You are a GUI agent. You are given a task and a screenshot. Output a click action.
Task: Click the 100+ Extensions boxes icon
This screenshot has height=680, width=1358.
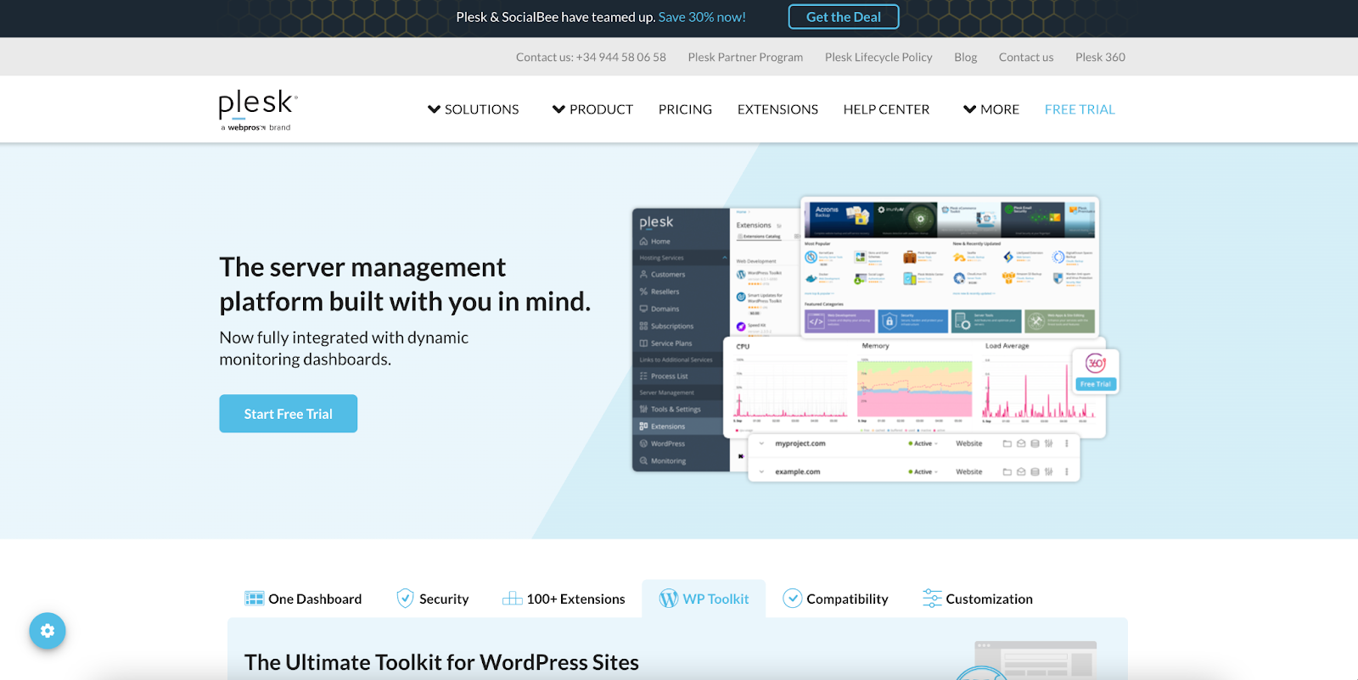[512, 599]
